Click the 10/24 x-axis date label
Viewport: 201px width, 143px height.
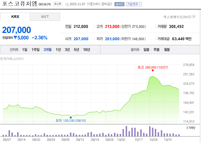(x=153, y=140)
